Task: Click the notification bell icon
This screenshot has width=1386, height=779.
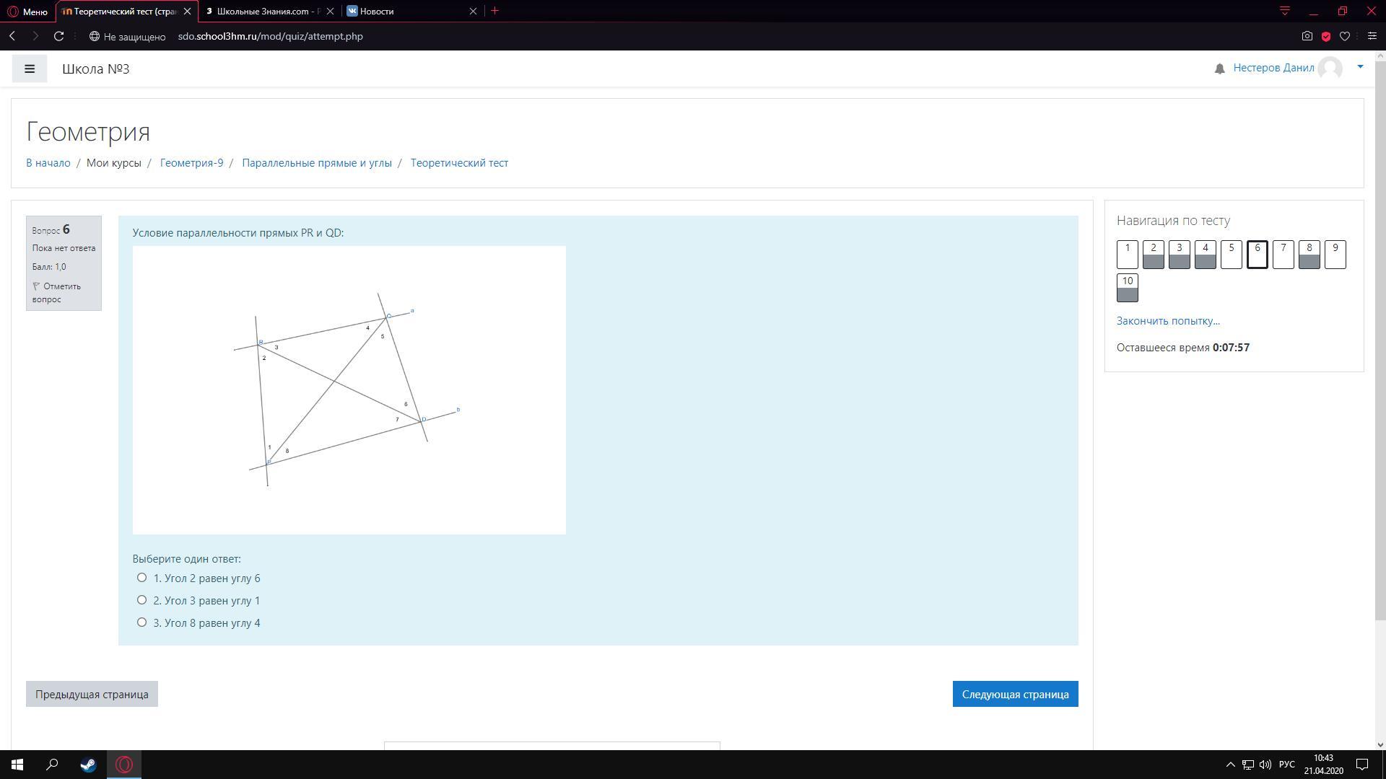Action: coord(1219,69)
